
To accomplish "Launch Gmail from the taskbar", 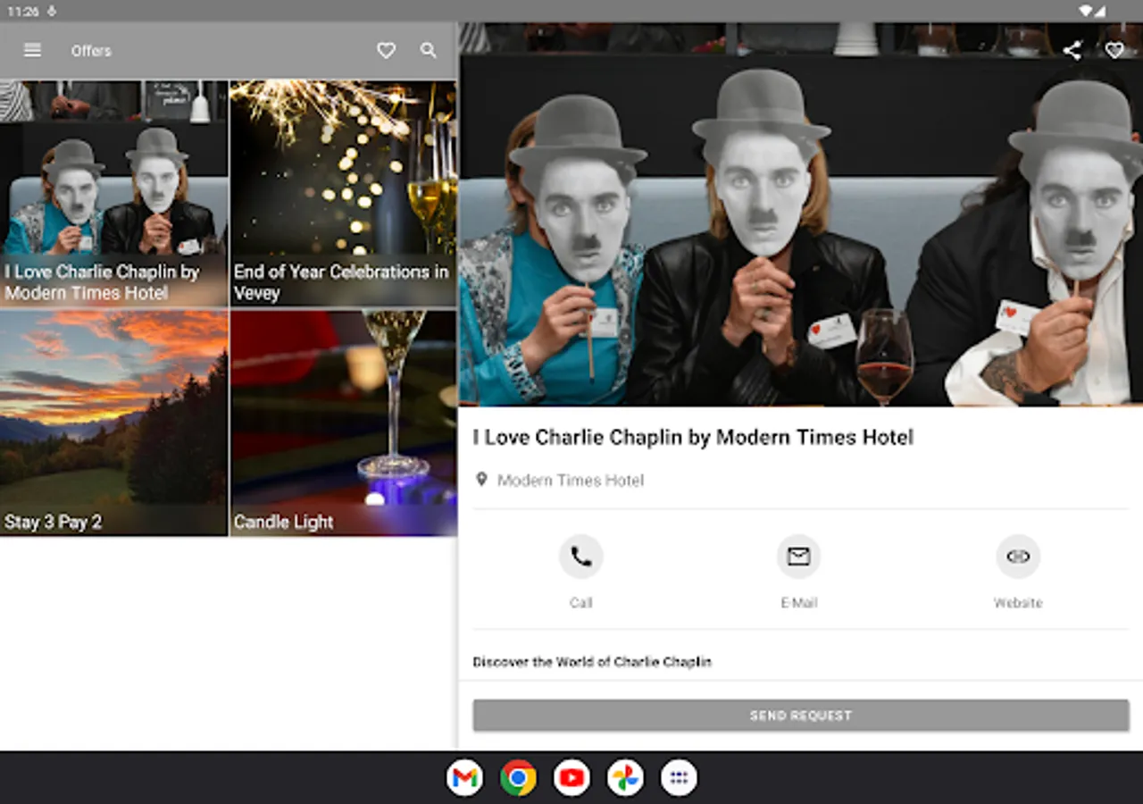I will (x=464, y=778).
